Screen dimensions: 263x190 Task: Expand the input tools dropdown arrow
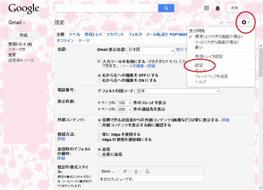(229, 23)
